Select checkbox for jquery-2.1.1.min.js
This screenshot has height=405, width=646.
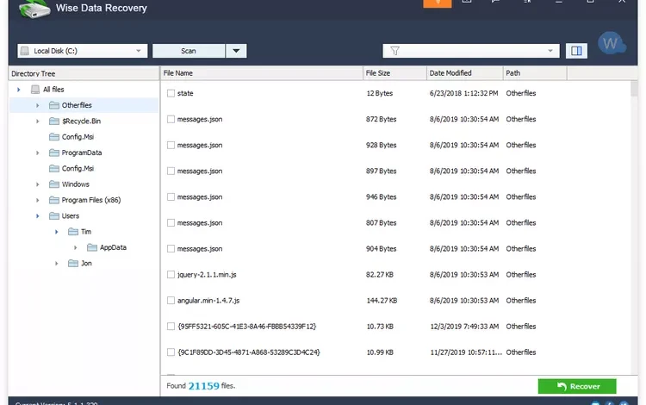pos(171,275)
